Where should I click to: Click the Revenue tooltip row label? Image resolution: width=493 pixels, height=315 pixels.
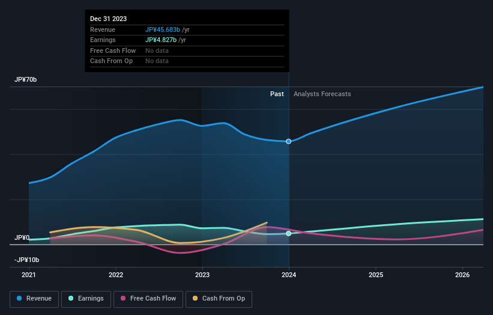(x=103, y=29)
